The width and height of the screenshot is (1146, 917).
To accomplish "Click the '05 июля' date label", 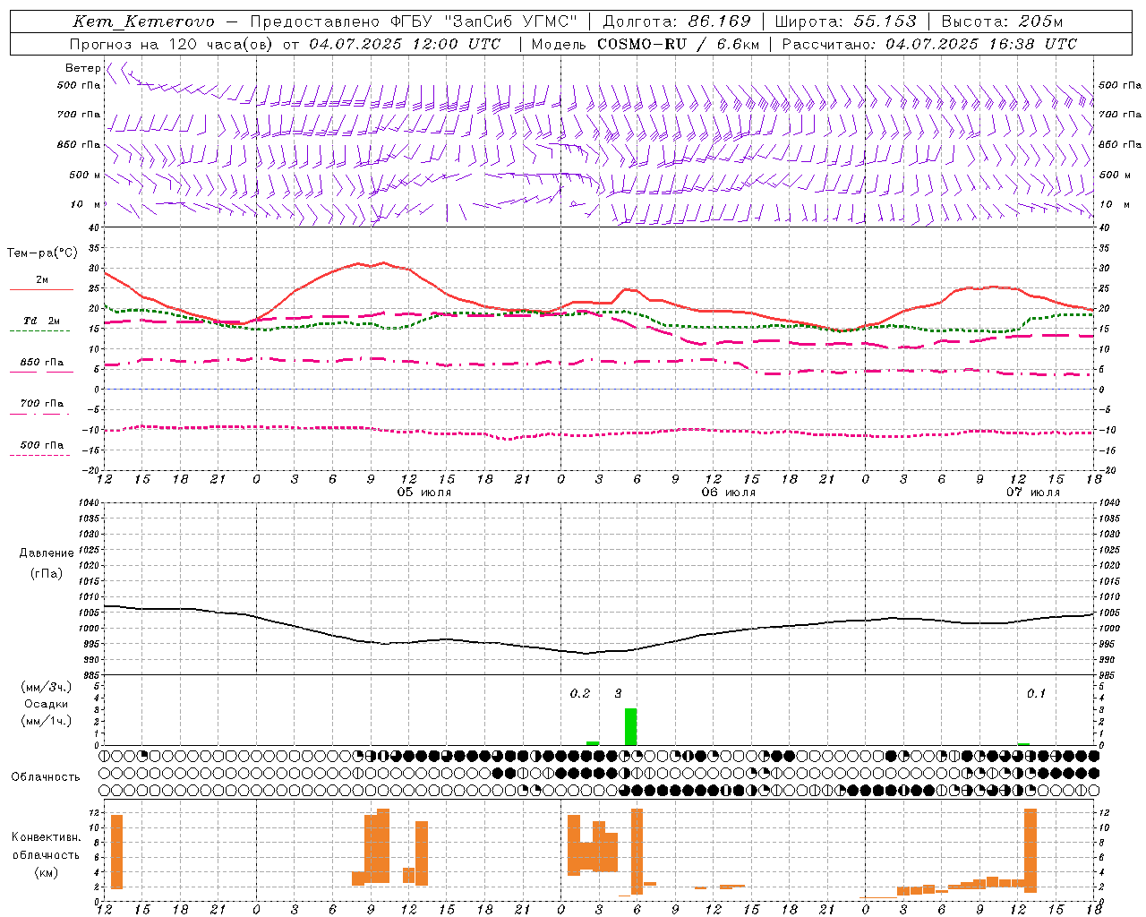I will point(424,493).
